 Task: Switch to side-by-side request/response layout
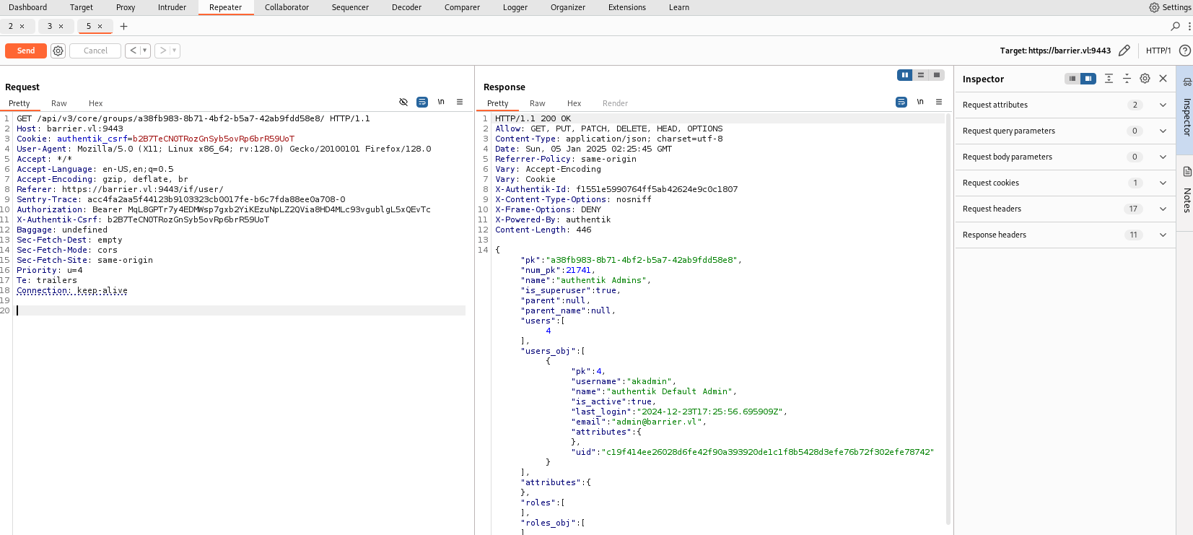pyautogui.click(x=905, y=75)
